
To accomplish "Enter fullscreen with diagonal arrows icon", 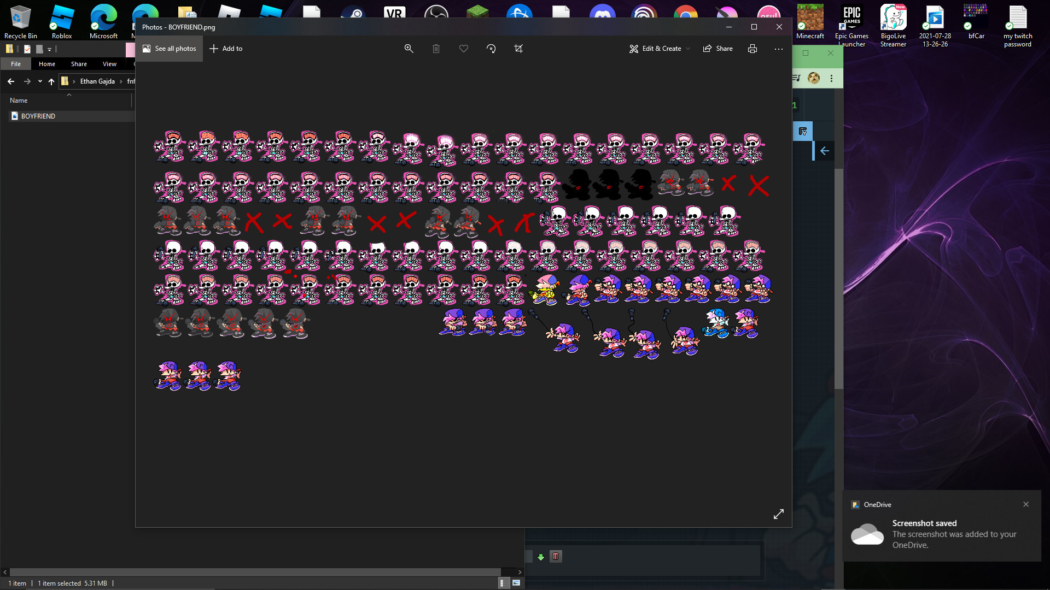I will (x=779, y=514).
